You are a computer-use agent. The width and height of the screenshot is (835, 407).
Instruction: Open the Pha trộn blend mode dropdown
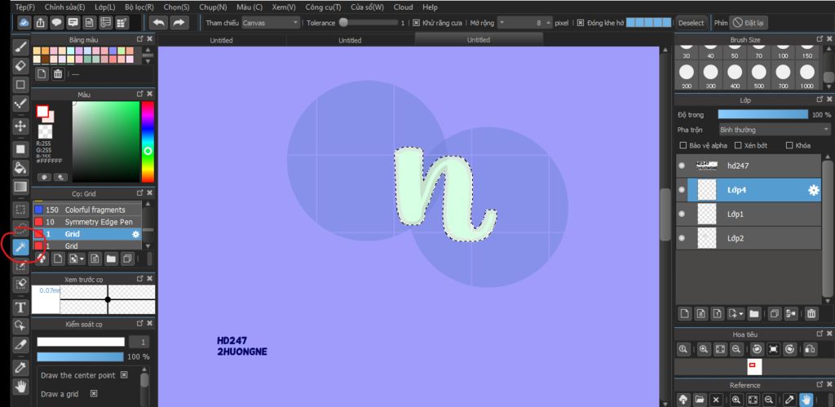775,130
